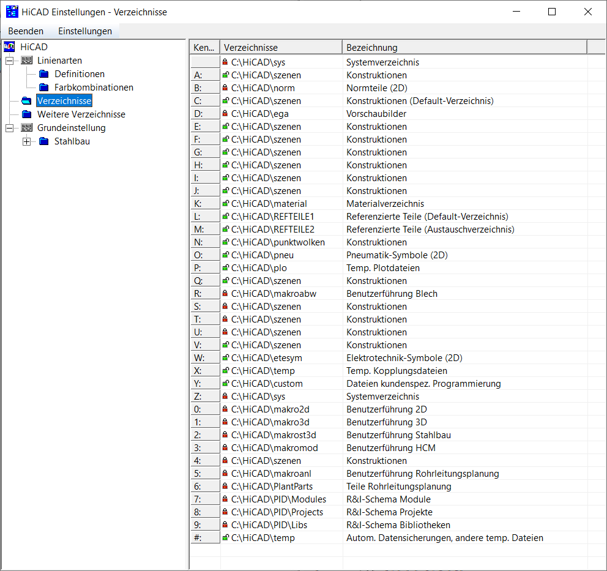Click the Bezeichnung column header

[464, 47]
